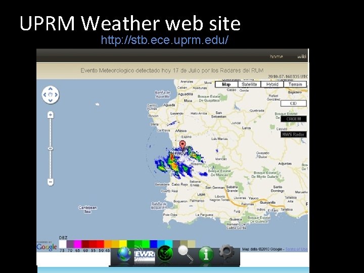Click the 'San Sebastian' town label
This screenshot has height=273, width=364.
pos(218,114)
